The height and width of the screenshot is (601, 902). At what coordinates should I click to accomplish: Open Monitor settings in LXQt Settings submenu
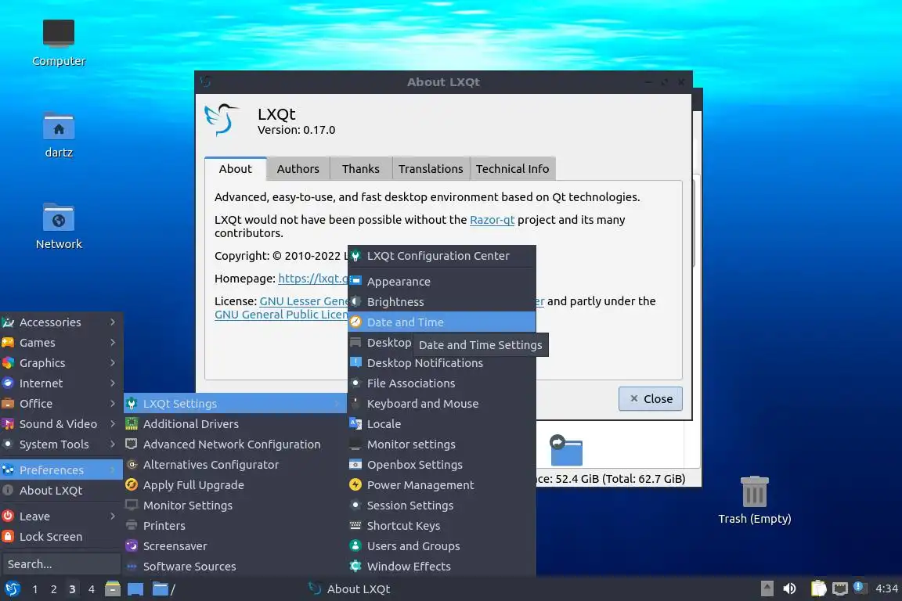pyautogui.click(x=442, y=444)
